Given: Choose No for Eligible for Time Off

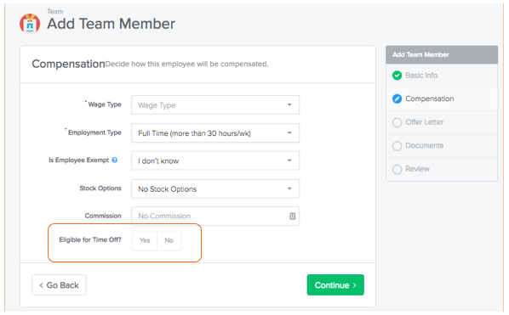Looking at the screenshot, I should tap(169, 240).
